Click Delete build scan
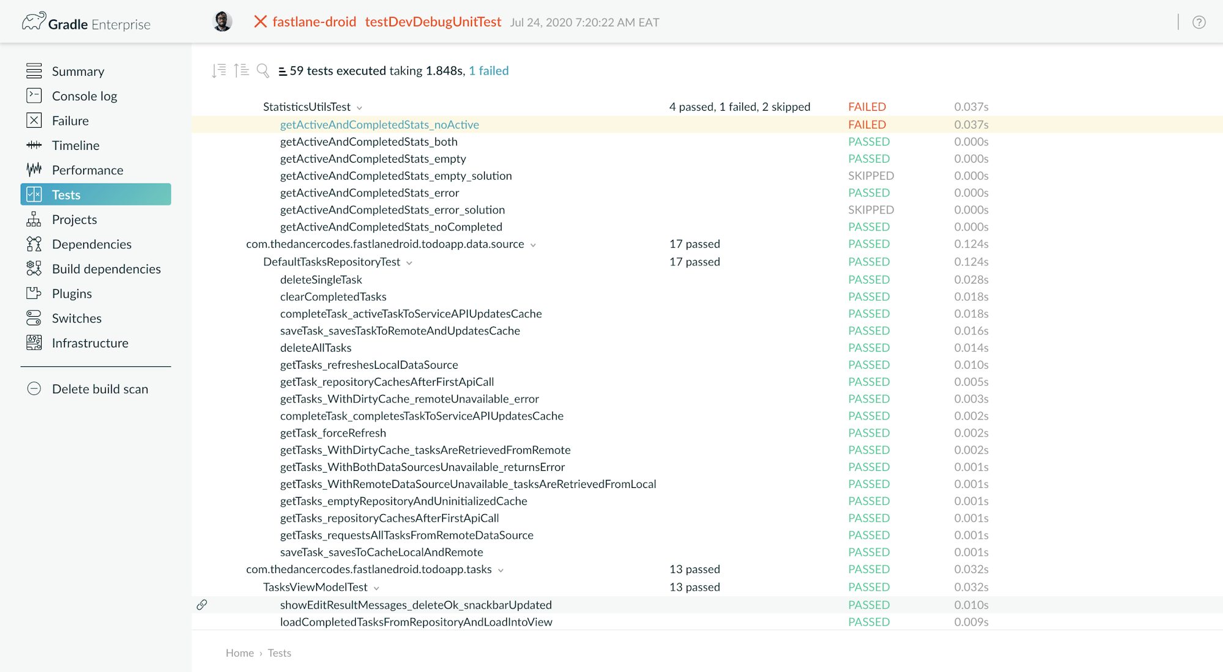1223x672 pixels. 100,389
